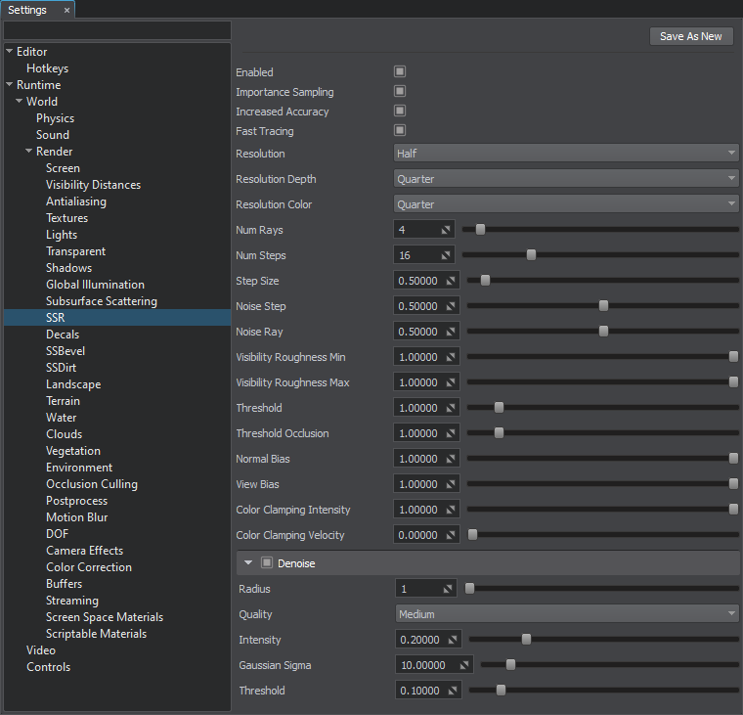Click the View Bias value arrow icon
743x715 pixels.
click(x=451, y=484)
